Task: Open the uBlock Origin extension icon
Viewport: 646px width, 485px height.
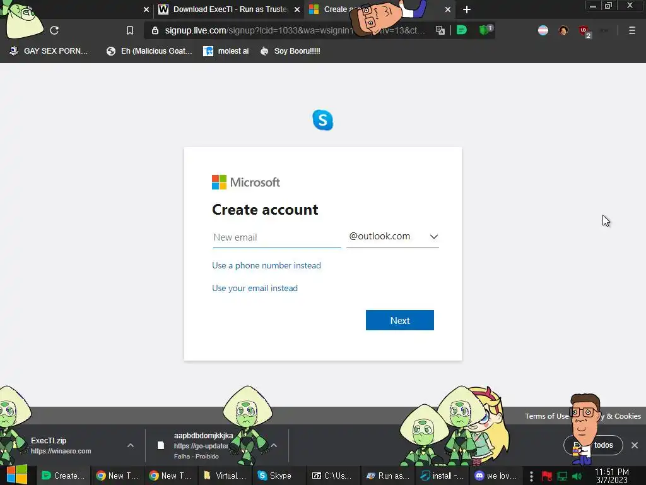Action: click(585, 32)
